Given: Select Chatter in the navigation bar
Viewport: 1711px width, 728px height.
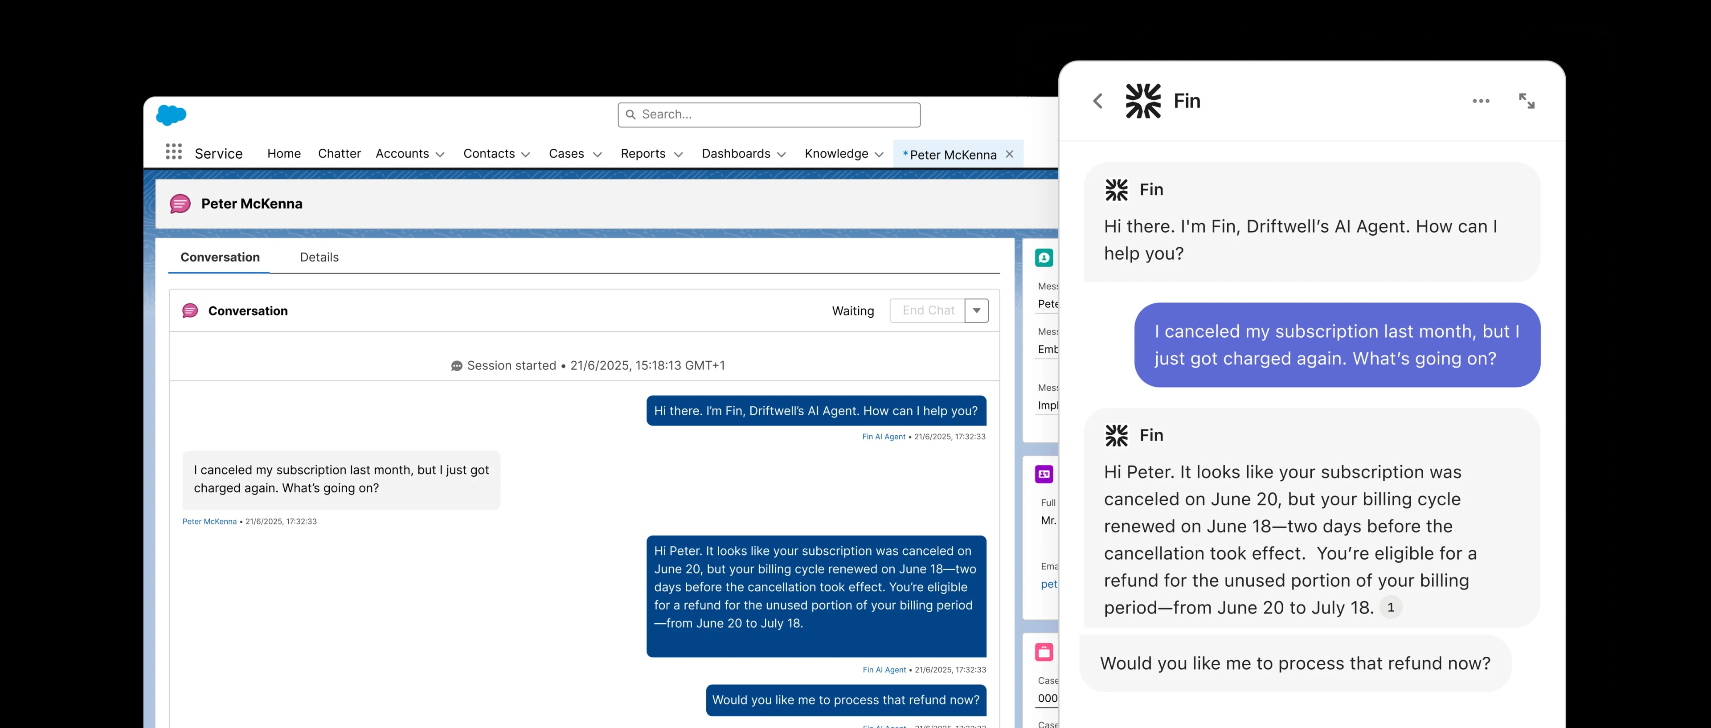Looking at the screenshot, I should [x=339, y=153].
